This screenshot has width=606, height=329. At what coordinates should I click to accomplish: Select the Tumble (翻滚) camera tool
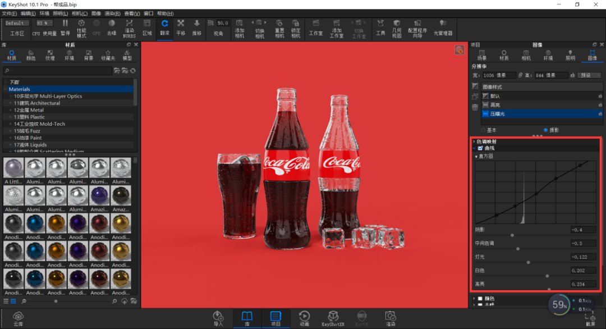tap(164, 28)
